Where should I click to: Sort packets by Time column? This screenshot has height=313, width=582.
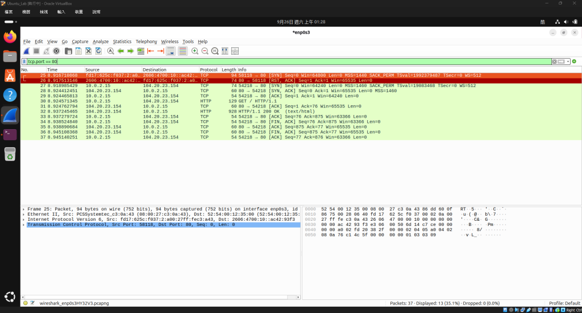pyautogui.click(x=65, y=69)
